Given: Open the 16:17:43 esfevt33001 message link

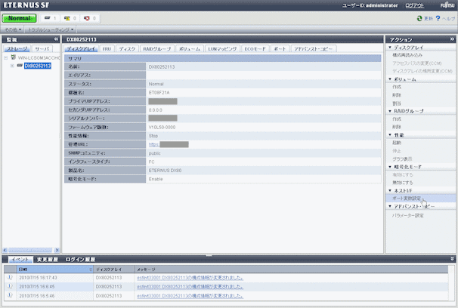Looking at the screenshot, I should [x=190, y=278].
